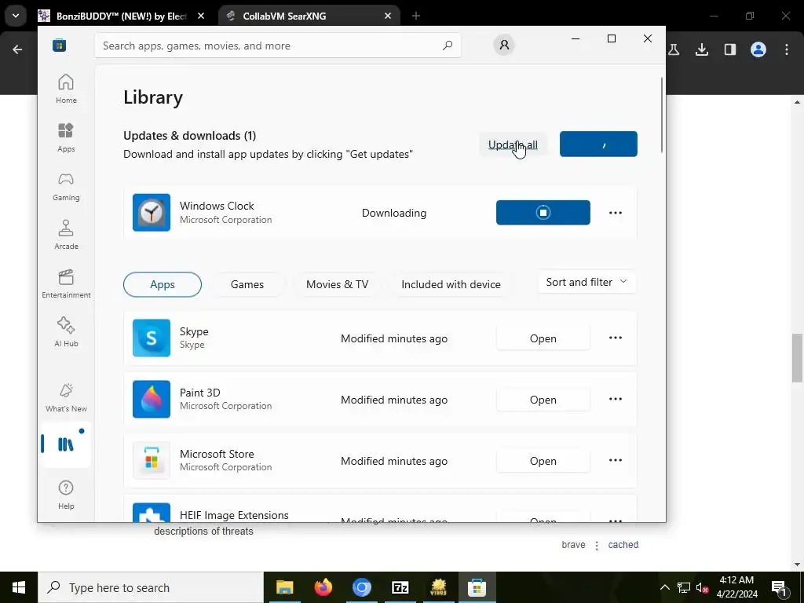This screenshot has width=804, height=603.
Task: Open Skype from the library list
Action: pyautogui.click(x=543, y=338)
